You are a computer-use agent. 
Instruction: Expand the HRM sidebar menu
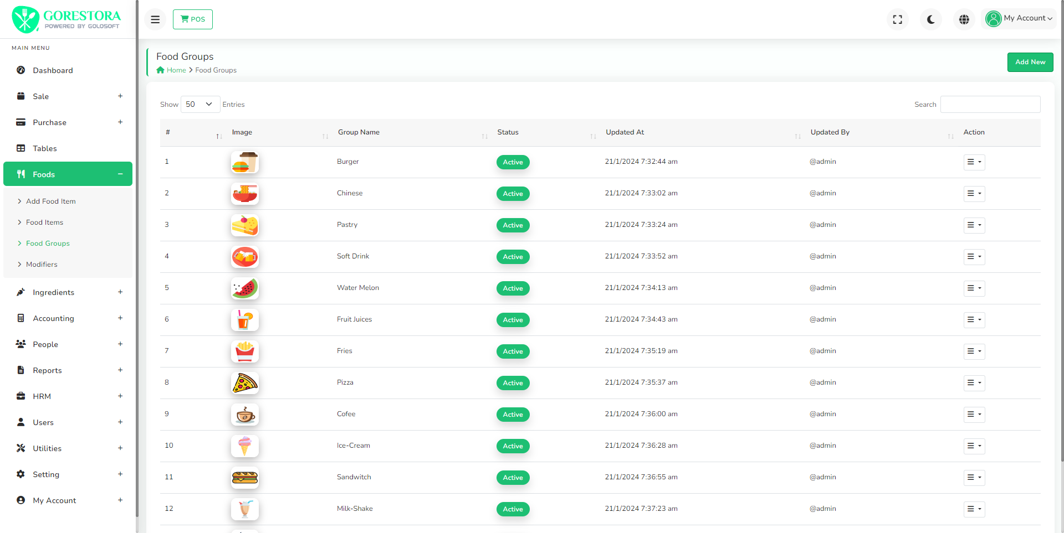coord(68,396)
